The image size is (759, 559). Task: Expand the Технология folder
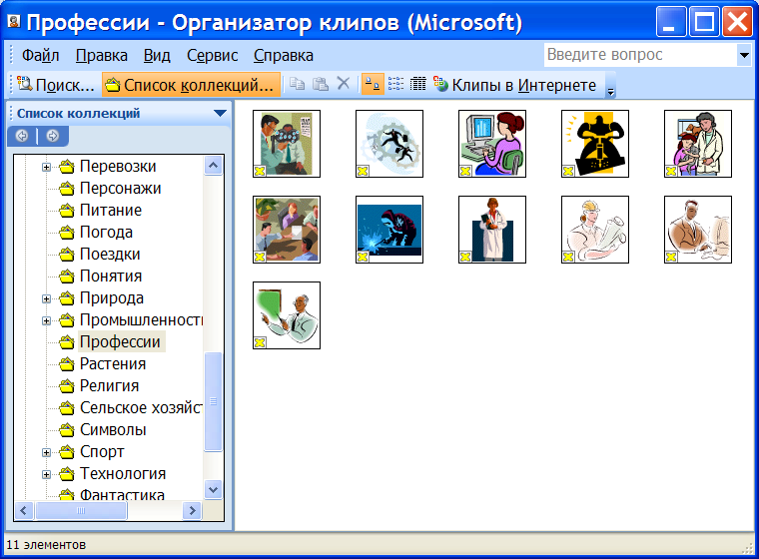pyautogui.click(x=46, y=474)
